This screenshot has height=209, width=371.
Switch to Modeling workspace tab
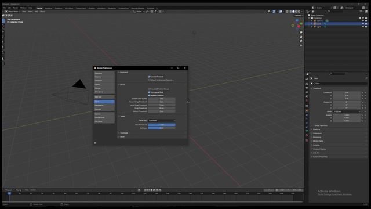48,8
